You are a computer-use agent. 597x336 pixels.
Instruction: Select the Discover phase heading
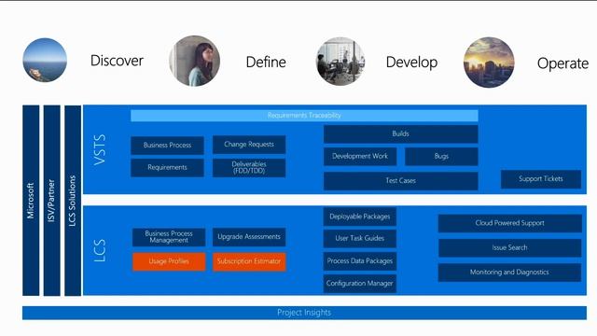117,61
